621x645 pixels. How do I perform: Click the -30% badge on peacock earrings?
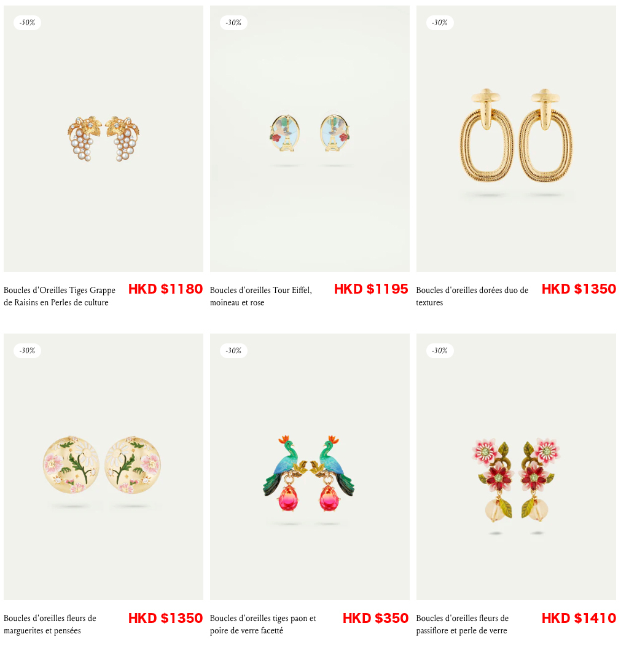(x=233, y=351)
